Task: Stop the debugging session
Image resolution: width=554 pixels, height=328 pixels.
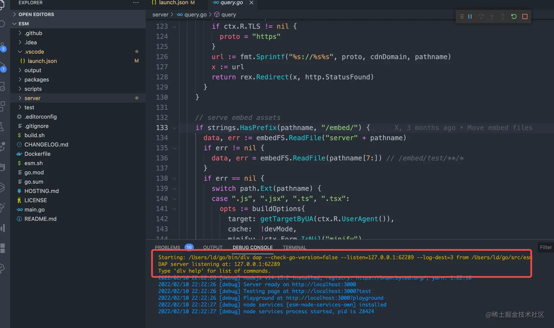Action: [x=525, y=16]
